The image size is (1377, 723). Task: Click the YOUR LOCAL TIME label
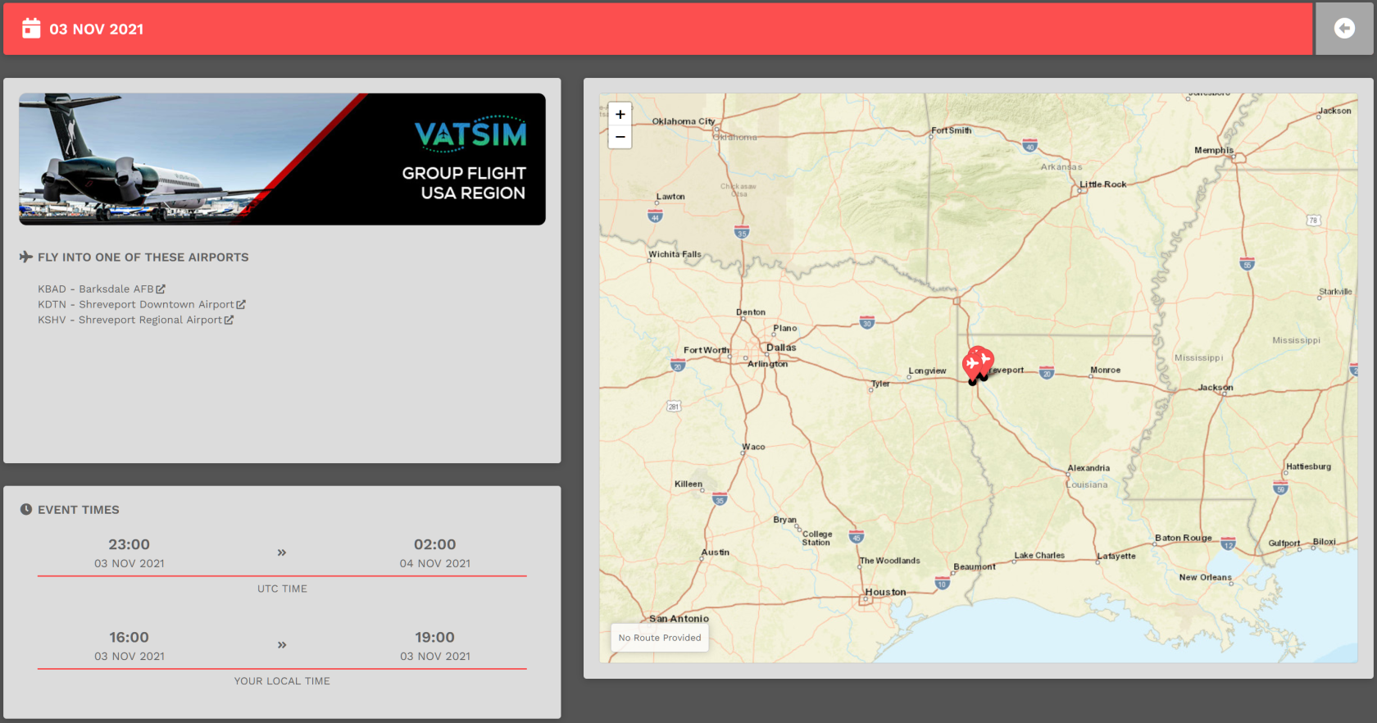[x=282, y=681]
